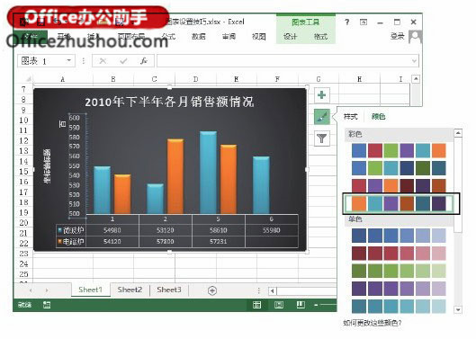Choose the red monochromatic palette row
The image size is (476, 339).
coord(399,253)
